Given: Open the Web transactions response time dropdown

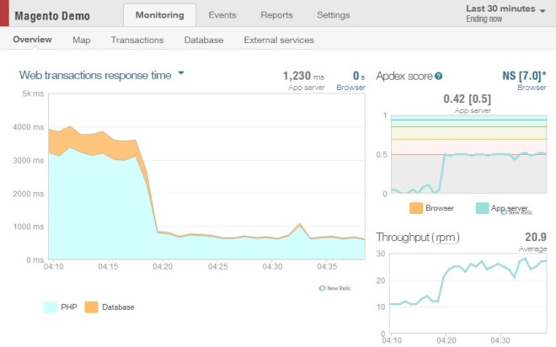Looking at the screenshot, I should tap(180, 74).
